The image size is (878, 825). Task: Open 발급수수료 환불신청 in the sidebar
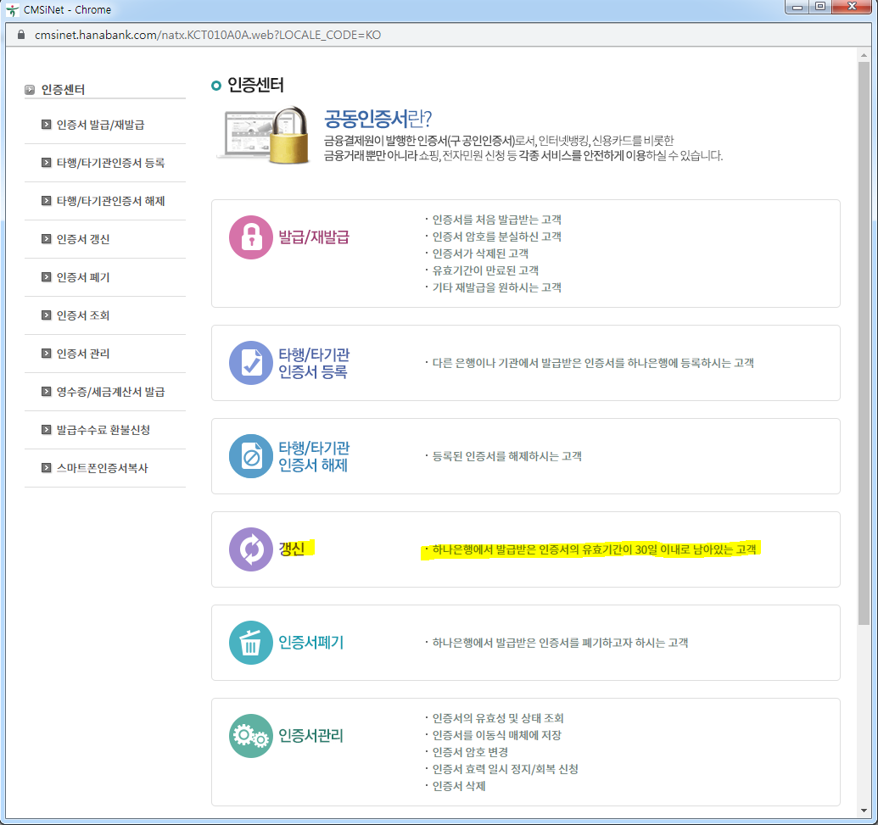click(103, 429)
